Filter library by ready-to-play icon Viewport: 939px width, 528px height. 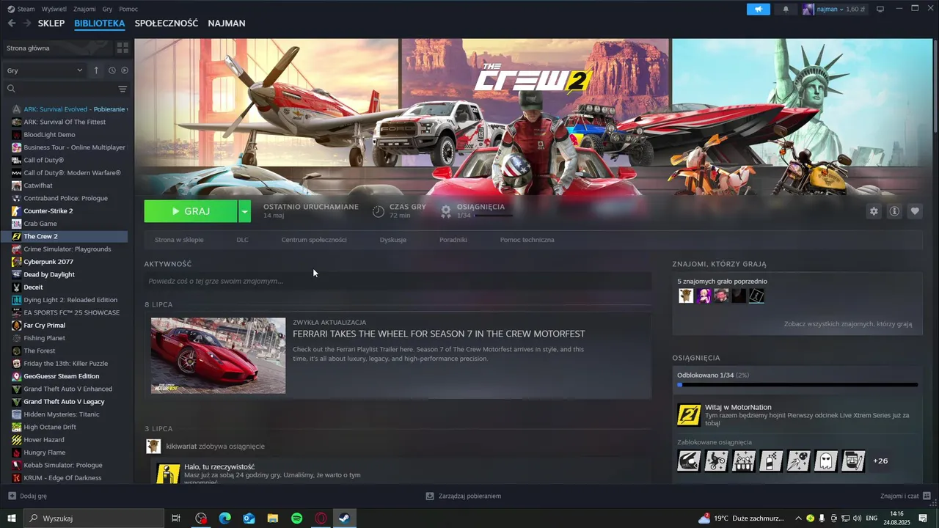[124, 70]
